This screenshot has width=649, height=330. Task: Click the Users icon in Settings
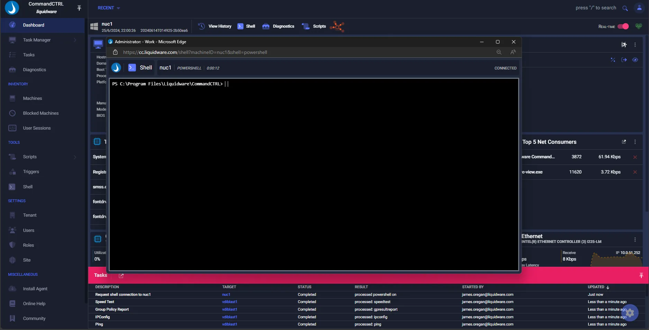tap(12, 230)
